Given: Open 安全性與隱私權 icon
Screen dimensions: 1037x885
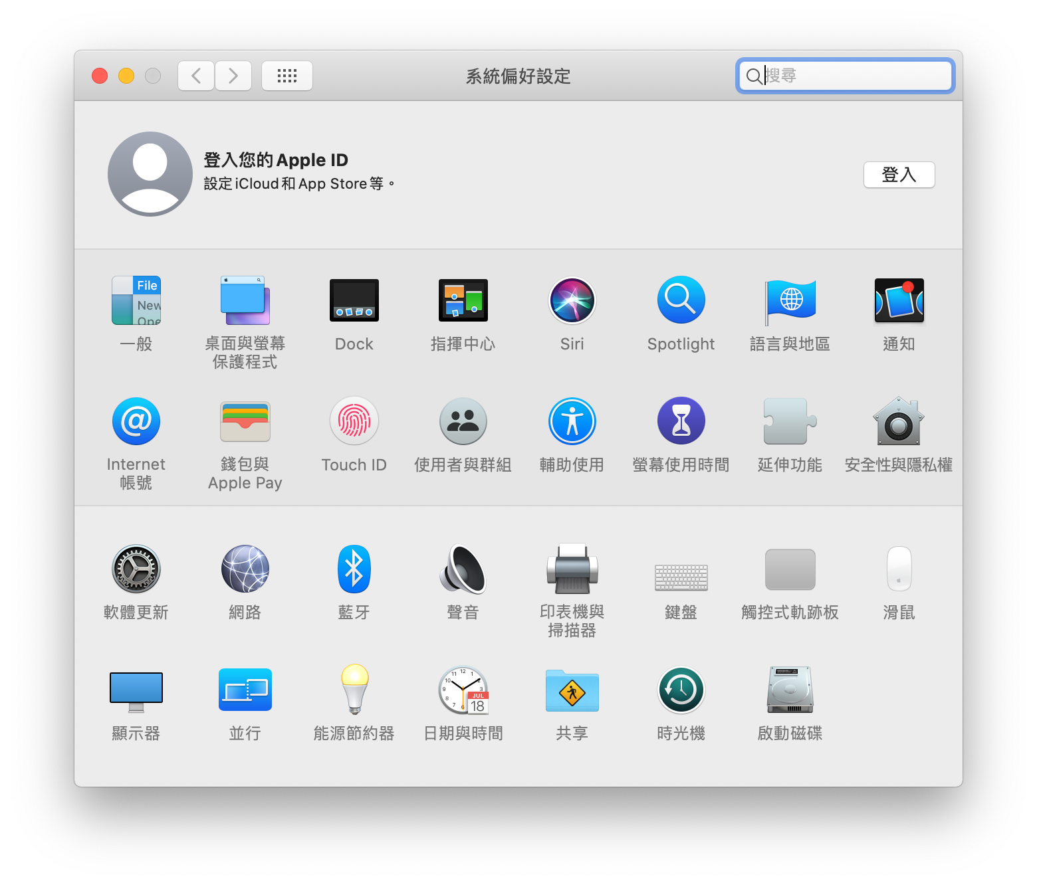Looking at the screenshot, I should point(899,421).
